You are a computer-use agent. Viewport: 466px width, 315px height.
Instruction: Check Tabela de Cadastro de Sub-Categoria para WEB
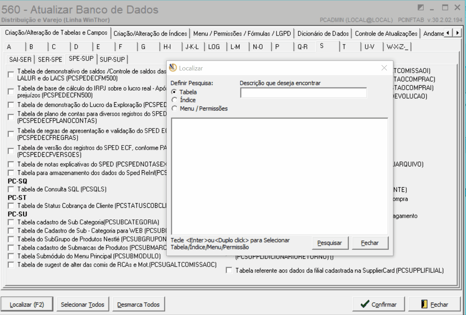tap(11, 231)
